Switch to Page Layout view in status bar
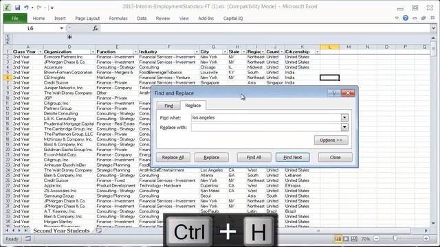 point(346,239)
